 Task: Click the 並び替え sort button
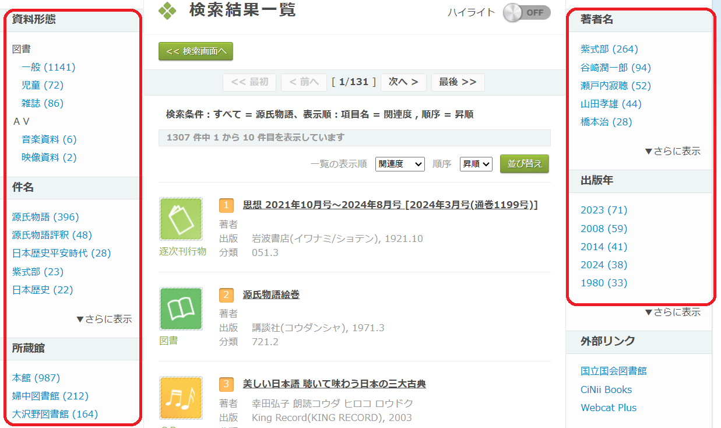tap(525, 164)
